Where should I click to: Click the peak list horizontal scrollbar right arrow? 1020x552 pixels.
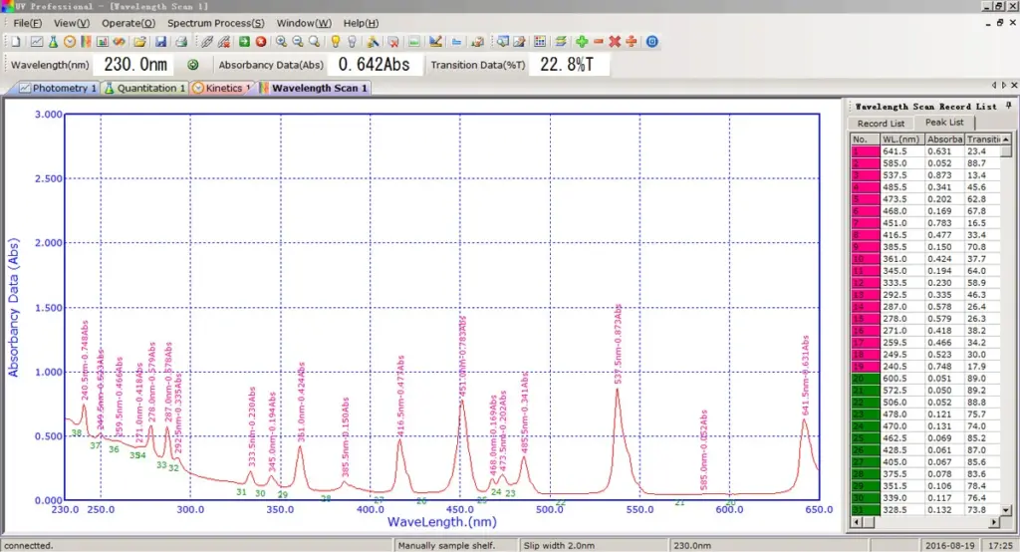pos(995,522)
